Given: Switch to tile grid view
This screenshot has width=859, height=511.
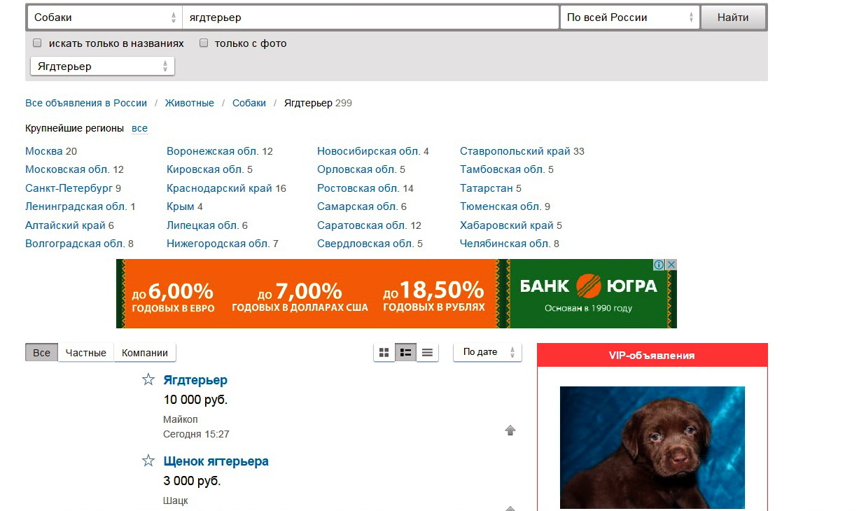Looking at the screenshot, I should pyautogui.click(x=384, y=353).
